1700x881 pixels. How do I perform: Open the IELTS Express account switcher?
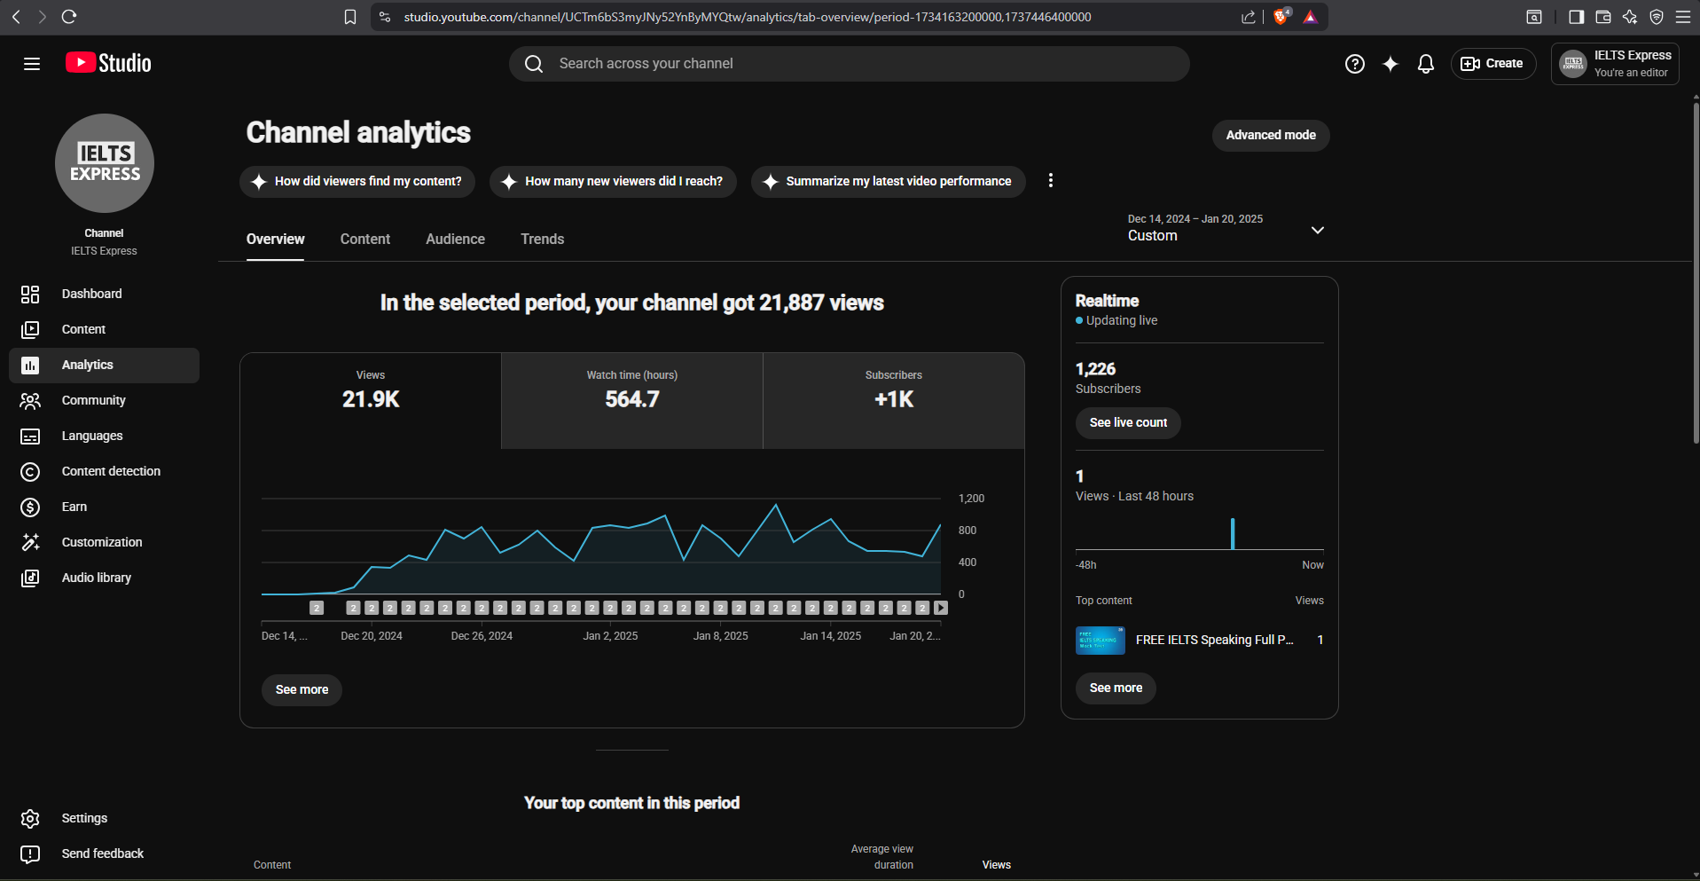tap(1614, 64)
